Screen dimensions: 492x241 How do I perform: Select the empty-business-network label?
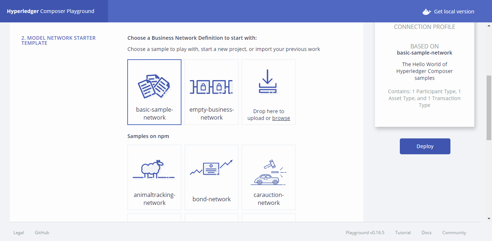[211, 113]
